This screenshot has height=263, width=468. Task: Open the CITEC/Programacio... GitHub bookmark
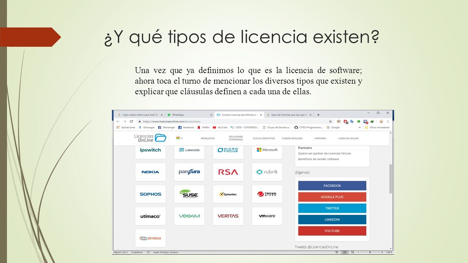tap(308, 127)
